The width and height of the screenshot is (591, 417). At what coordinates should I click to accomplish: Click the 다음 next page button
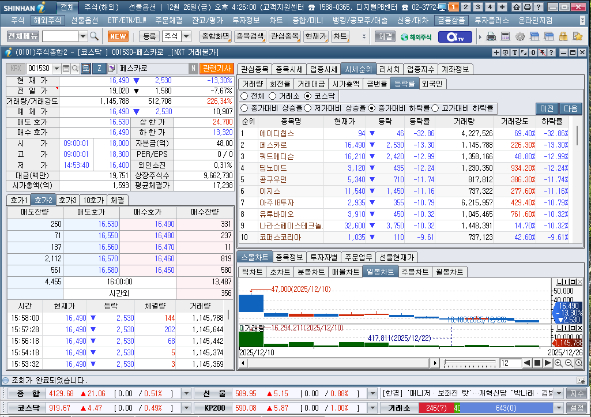click(571, 108)
